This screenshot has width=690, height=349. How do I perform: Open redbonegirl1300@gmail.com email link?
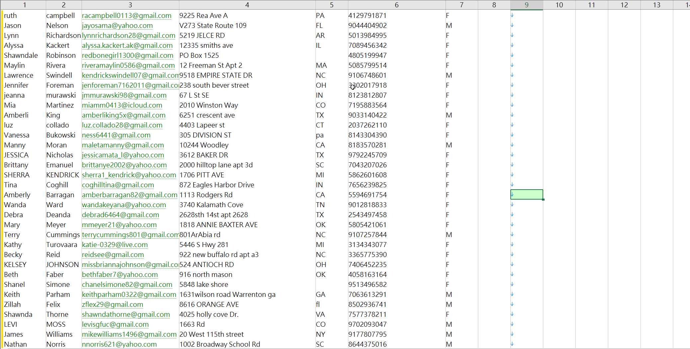[128, 55]
